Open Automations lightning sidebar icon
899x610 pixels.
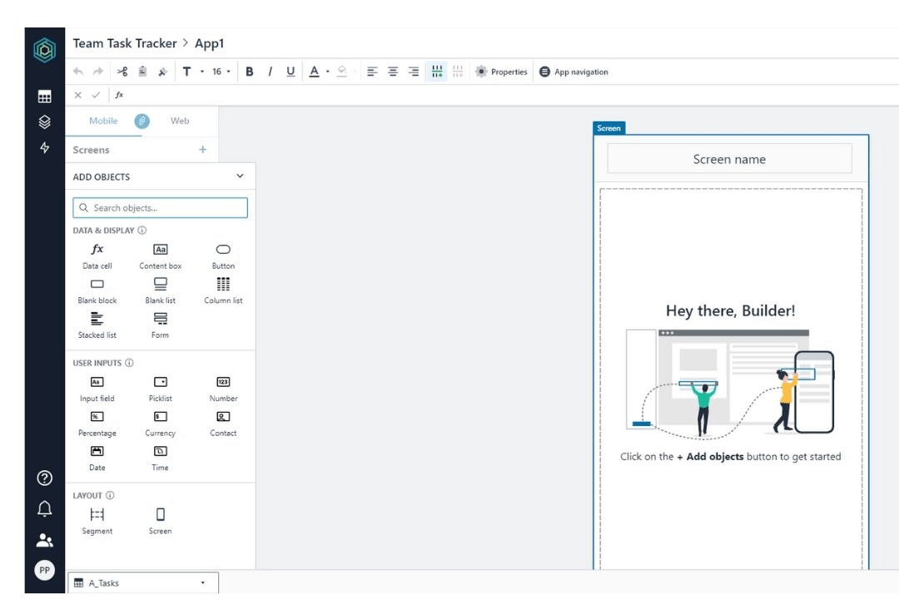click(x=44, y=147)
